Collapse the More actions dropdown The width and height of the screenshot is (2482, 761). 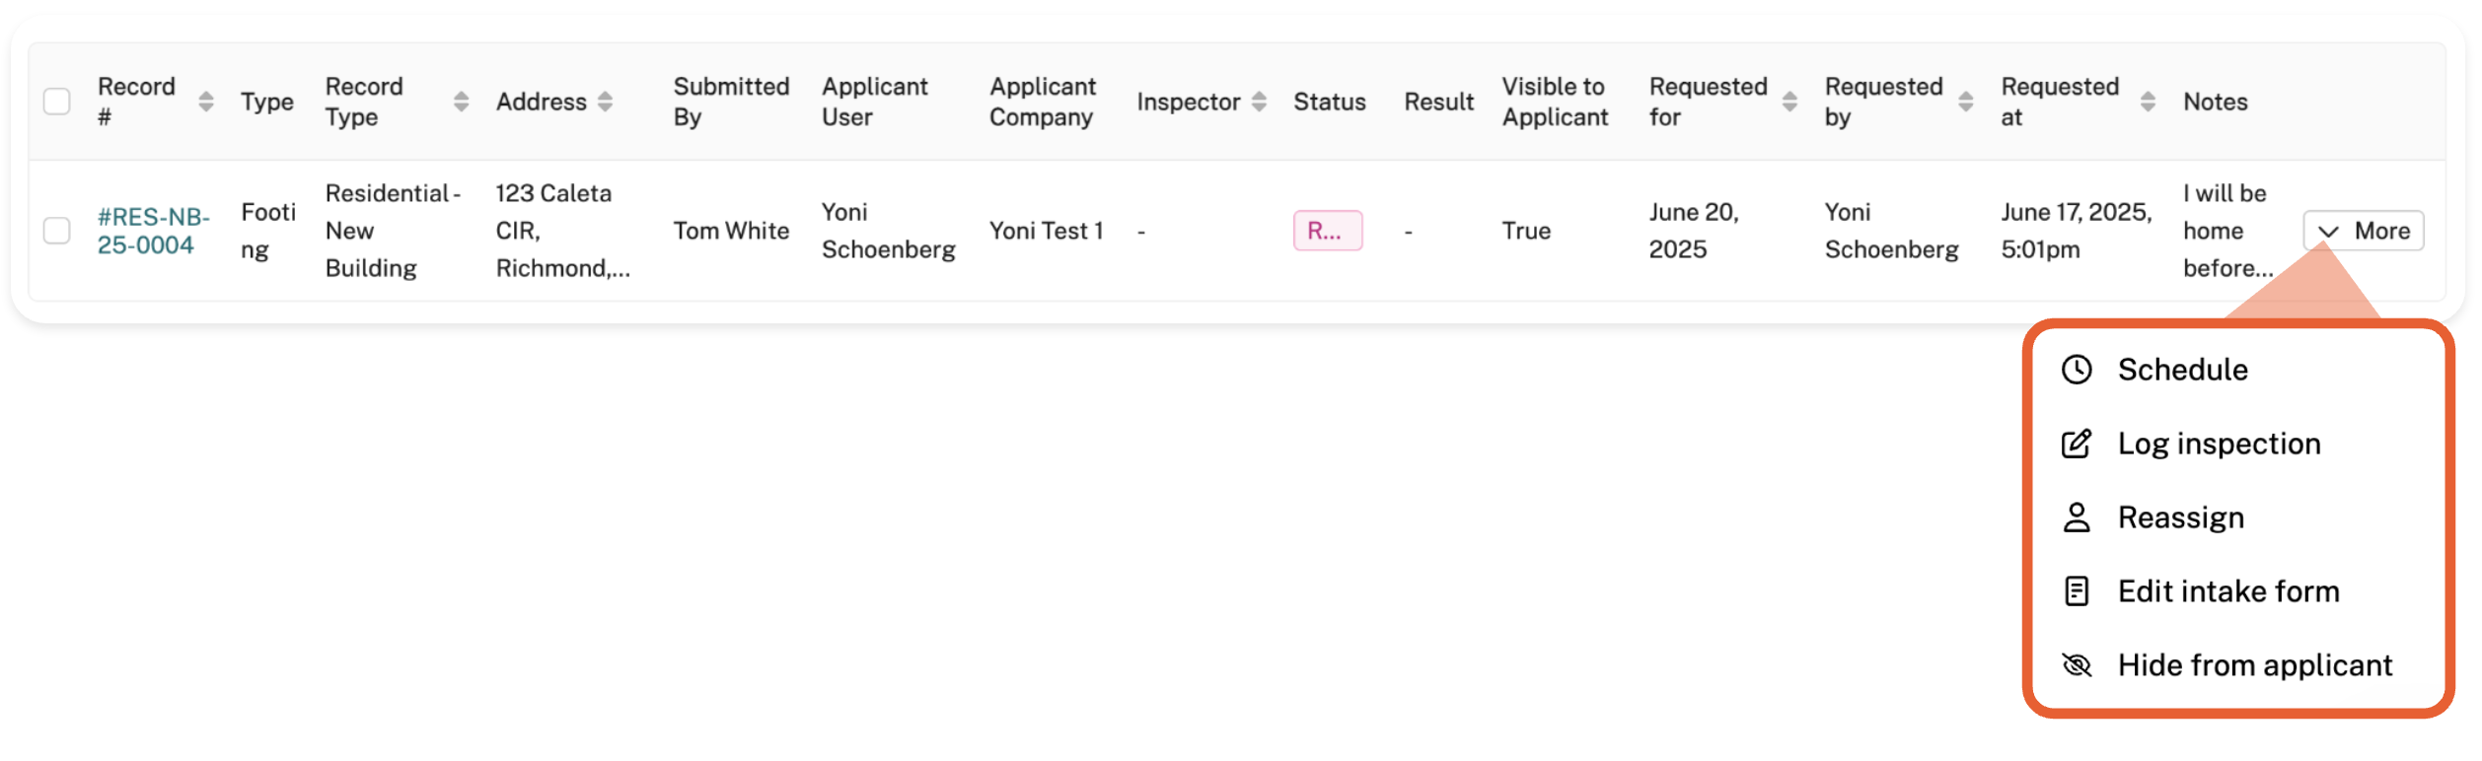point(2364,231)
